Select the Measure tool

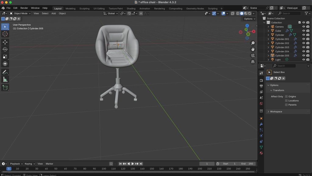[x=5, y=79]
